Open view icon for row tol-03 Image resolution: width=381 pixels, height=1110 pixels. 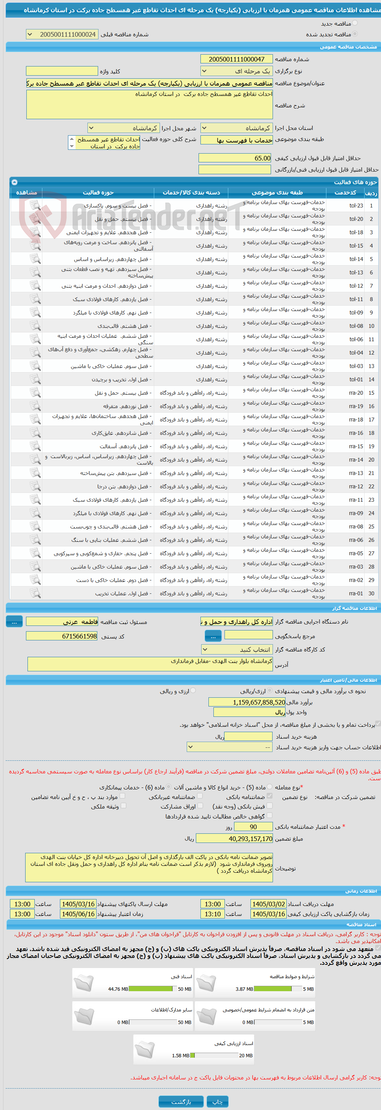click(x=35, y=366)
